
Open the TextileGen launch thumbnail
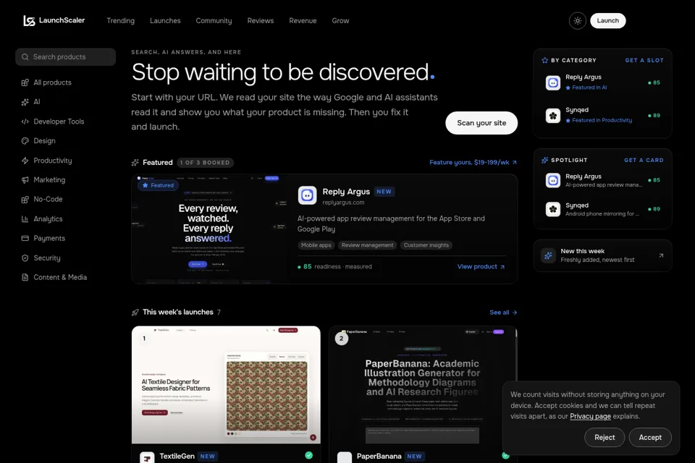(x=226, y=385)
